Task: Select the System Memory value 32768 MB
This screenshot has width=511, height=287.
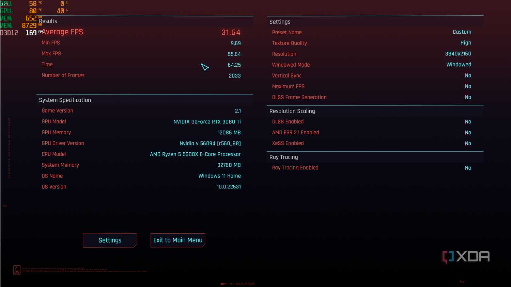Action: tap(229, 165)
